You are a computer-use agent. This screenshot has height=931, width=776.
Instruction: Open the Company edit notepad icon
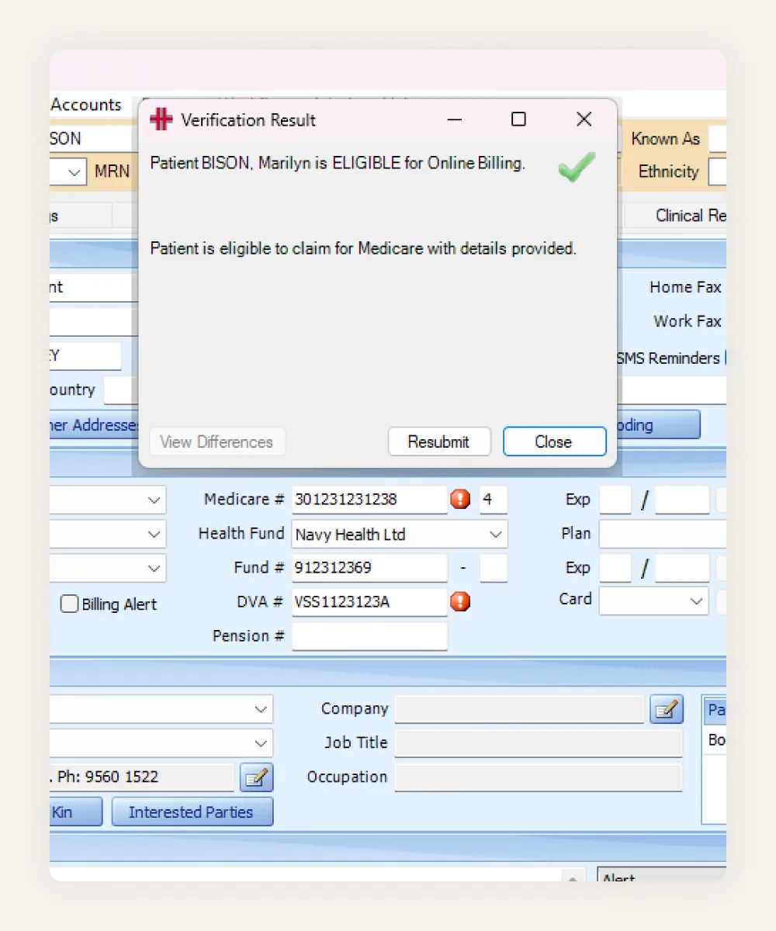coord(667,709)
